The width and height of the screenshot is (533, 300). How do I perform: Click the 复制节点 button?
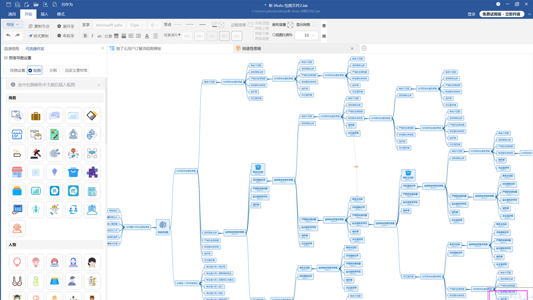[x=39, y=26]
